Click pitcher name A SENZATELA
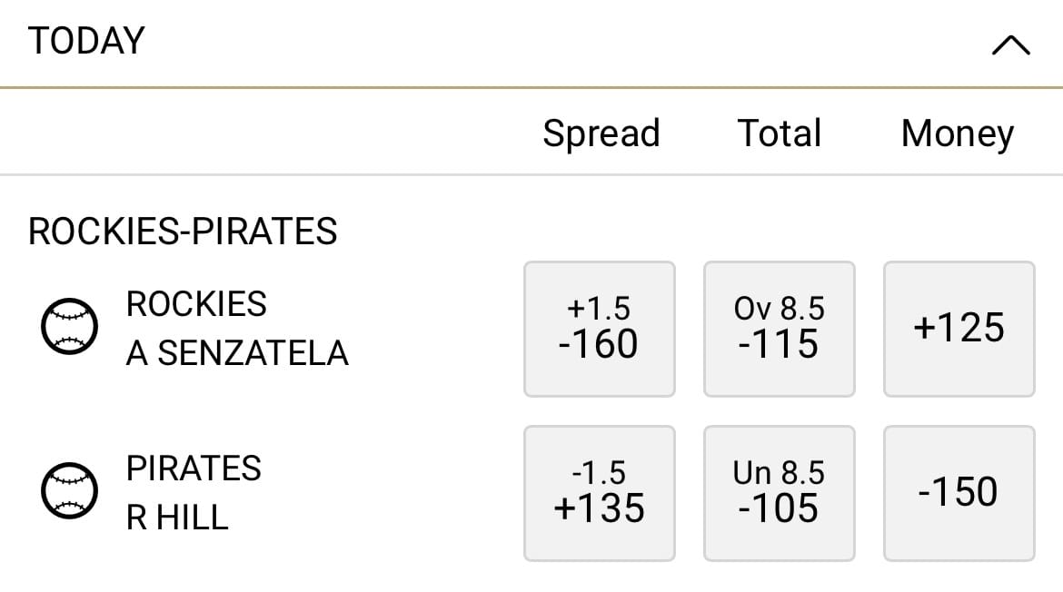Image resolution: width=1063 pixels, height=592 pixels. [237, 353]
